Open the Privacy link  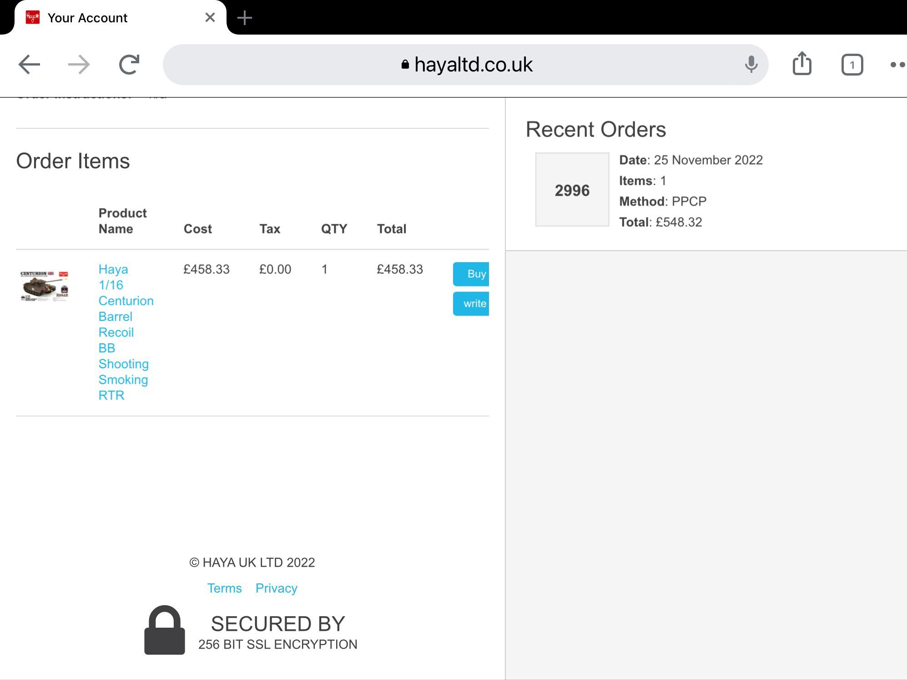[276, 588]
